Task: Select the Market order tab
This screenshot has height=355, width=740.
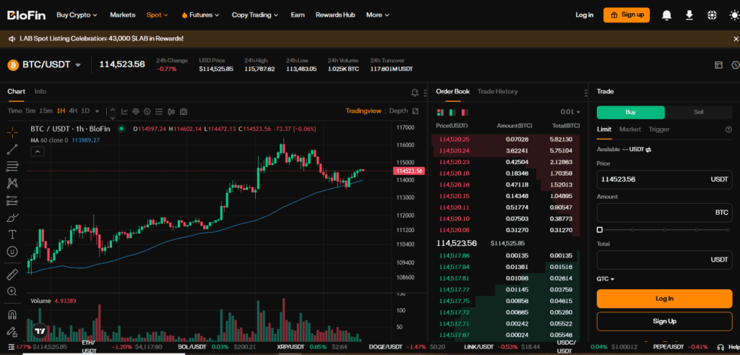Action: tap(630, 129)
